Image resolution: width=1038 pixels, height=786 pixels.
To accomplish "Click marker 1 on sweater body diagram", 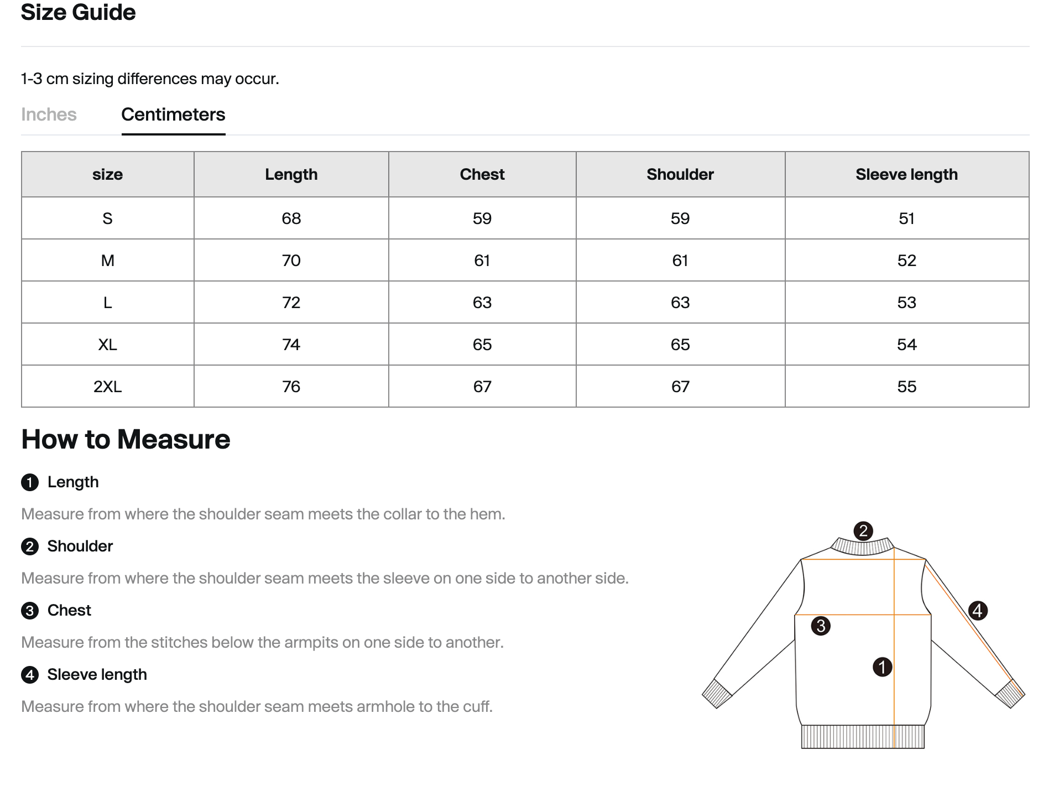I will click(x=882, y=667).
